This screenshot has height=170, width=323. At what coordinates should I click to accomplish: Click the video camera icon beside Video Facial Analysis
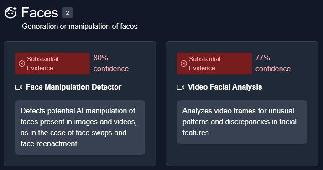[181, 87]
